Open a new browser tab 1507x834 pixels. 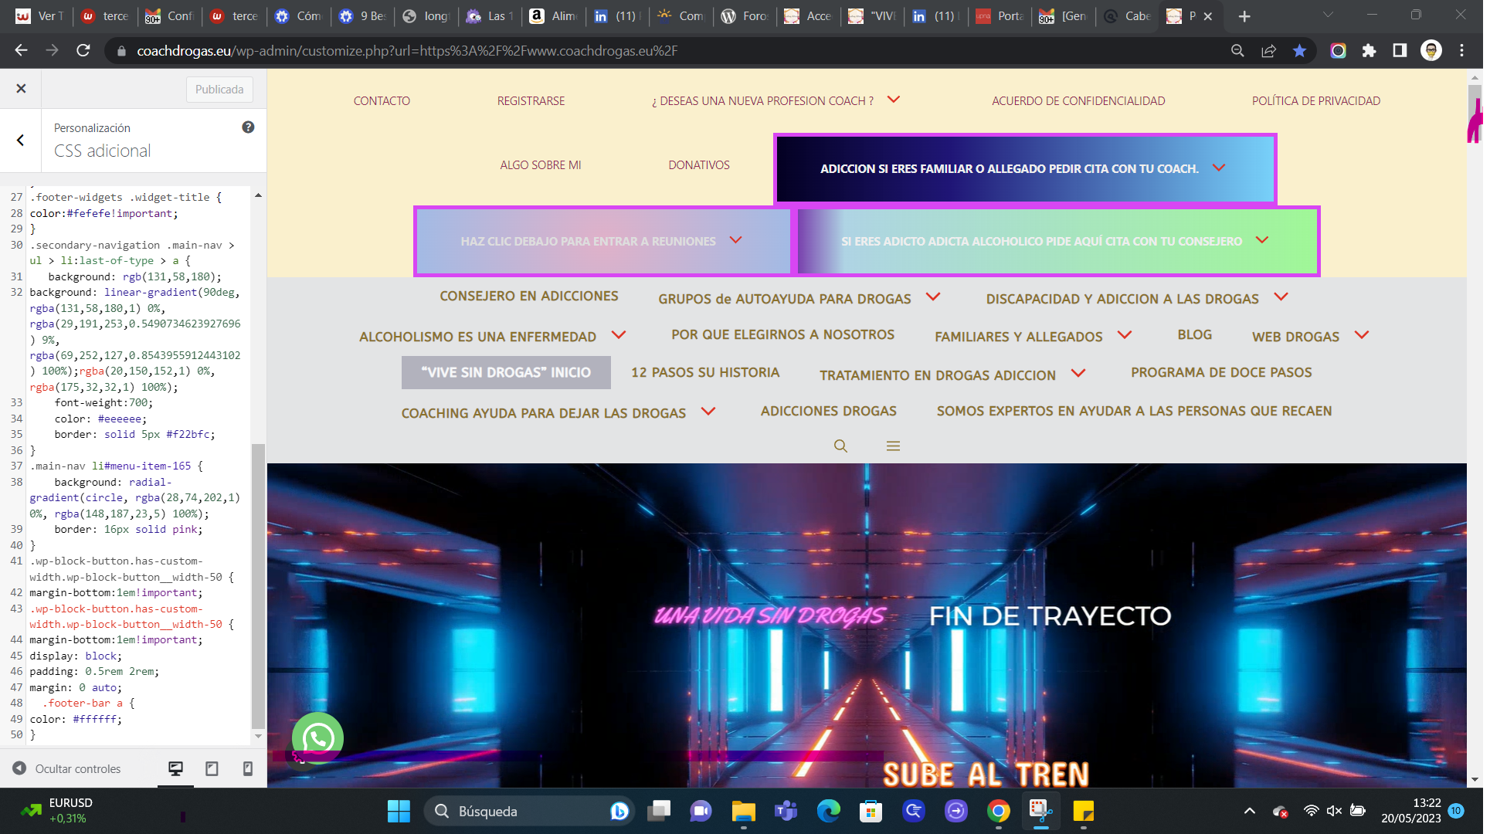[x=1244, y=16]
